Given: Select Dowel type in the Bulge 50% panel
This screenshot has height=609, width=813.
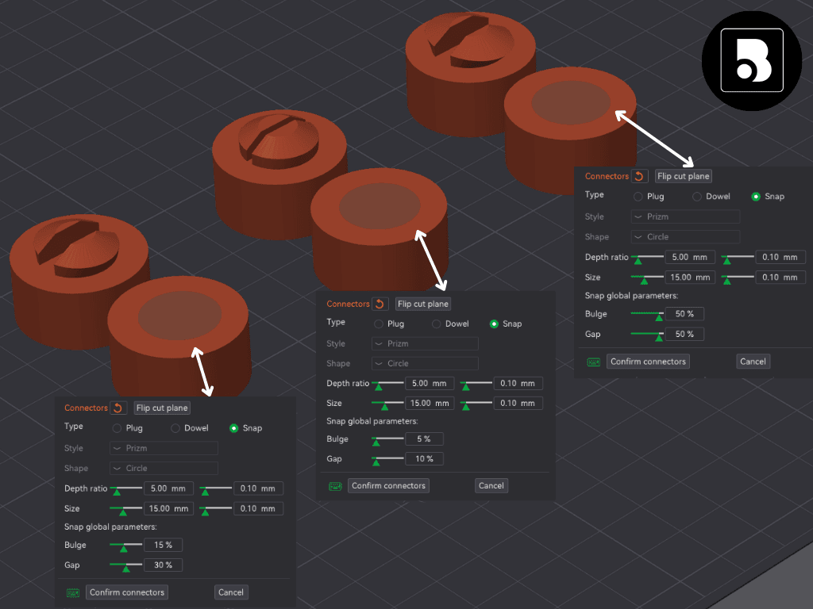Looking at the screenshot, I should coord(697,197).
